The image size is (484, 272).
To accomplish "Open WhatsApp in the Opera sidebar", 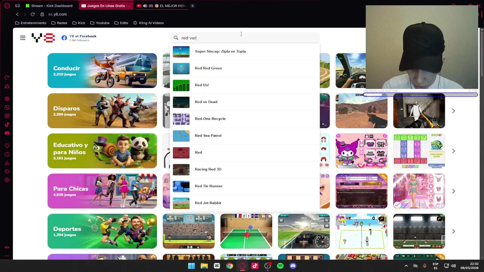I will 7,107.
